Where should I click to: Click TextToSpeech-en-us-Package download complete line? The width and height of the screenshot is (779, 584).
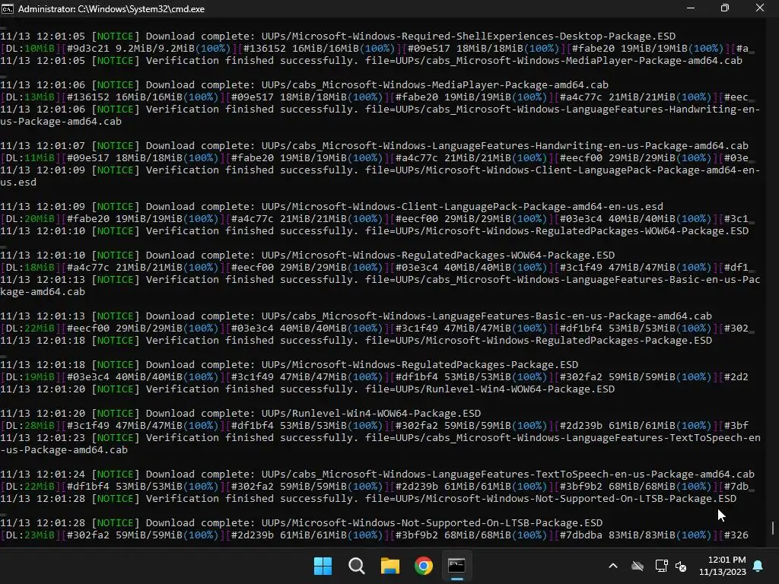click(377, 474)
